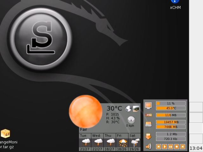The height and width of the screenshot is (152, 203).
Task: Select Saturday forecast icon
Action: tap(135, 143)
